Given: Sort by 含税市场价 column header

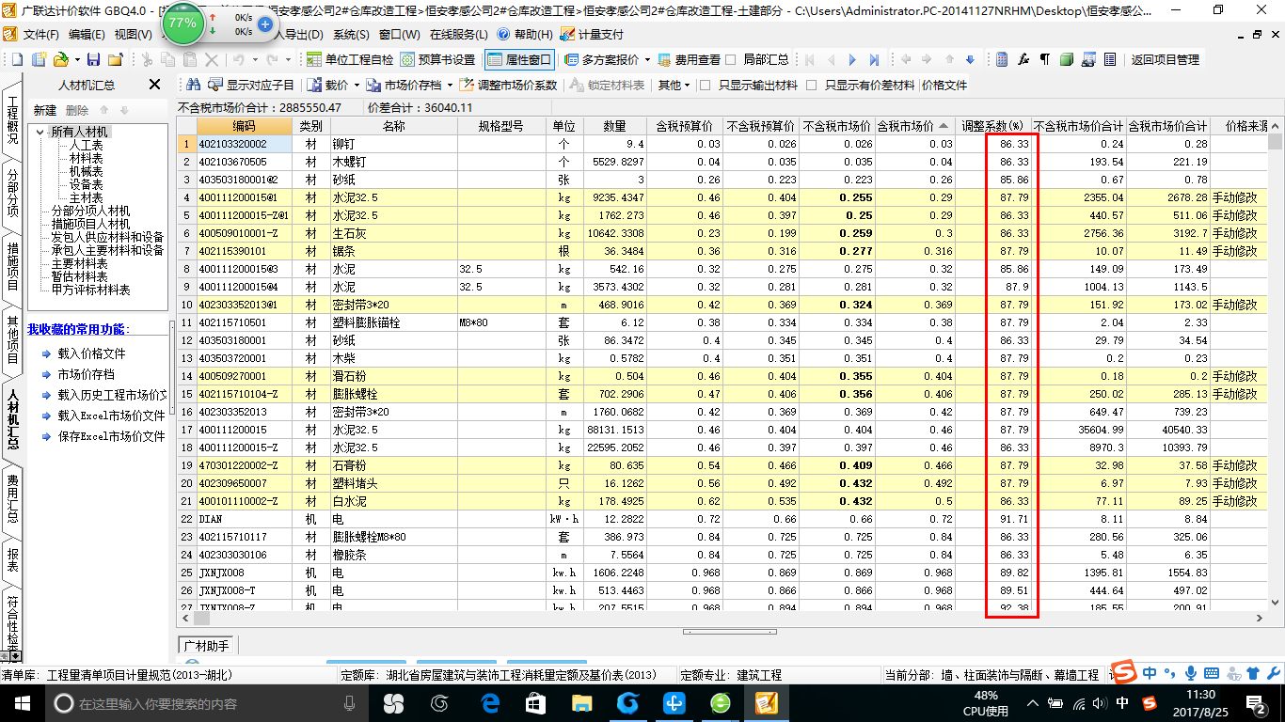Looking at the screenshot, I should [x=914, y=126].
